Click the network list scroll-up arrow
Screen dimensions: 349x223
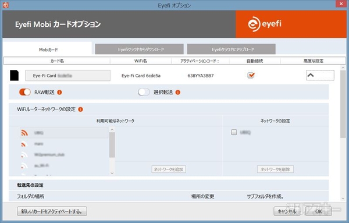112,130
